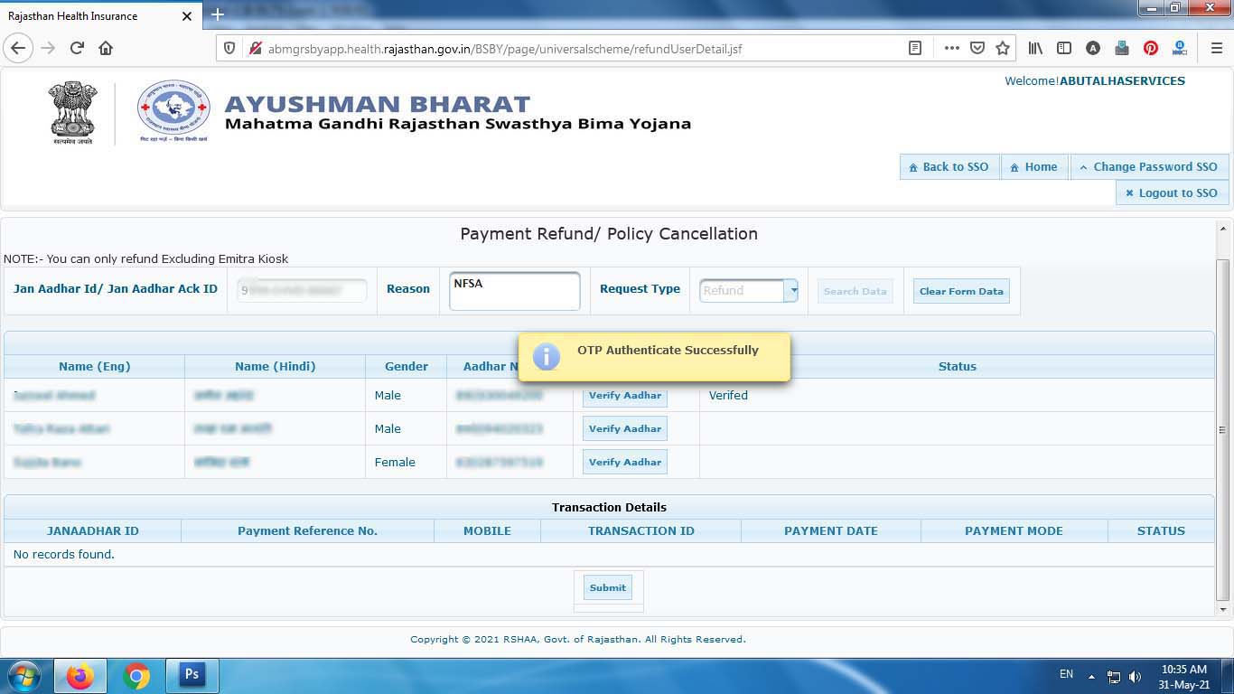Viewport: 1234px width, 694px height.
Task: Show site security info padlock
Action: point(254,48)
